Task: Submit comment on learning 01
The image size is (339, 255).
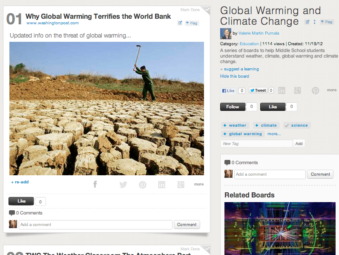Action: point(187,225)
